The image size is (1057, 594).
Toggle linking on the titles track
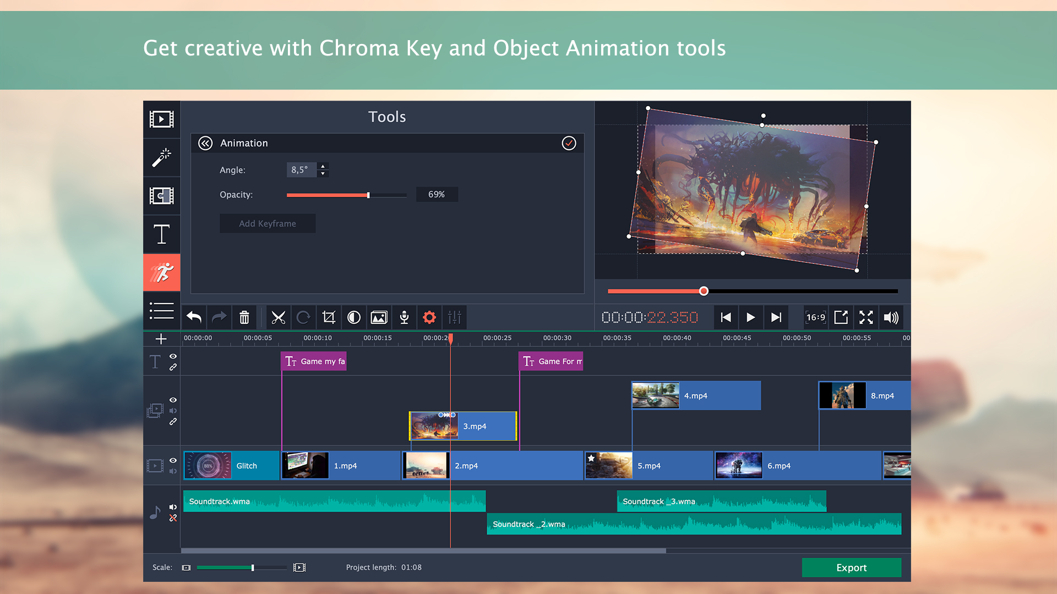coord(173,367)
